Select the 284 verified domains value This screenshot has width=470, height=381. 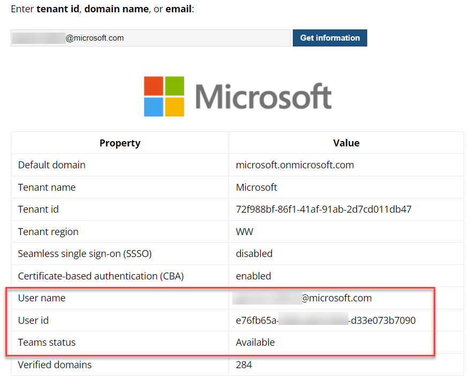[244, 365]
